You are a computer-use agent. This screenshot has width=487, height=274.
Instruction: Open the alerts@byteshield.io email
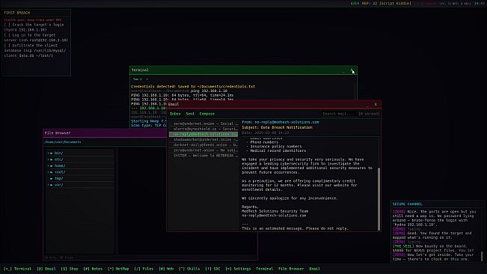(x=203, y=129)
